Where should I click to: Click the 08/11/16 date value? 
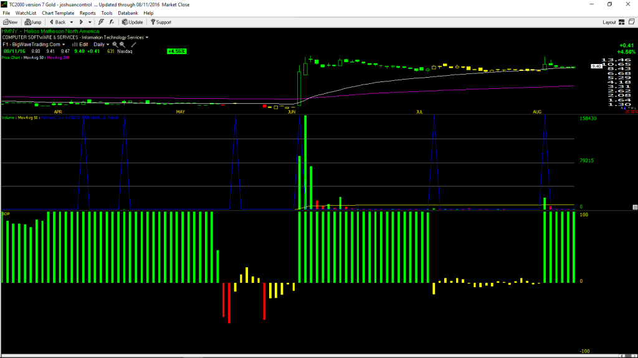pyautogui.click(x=15, y=52)
